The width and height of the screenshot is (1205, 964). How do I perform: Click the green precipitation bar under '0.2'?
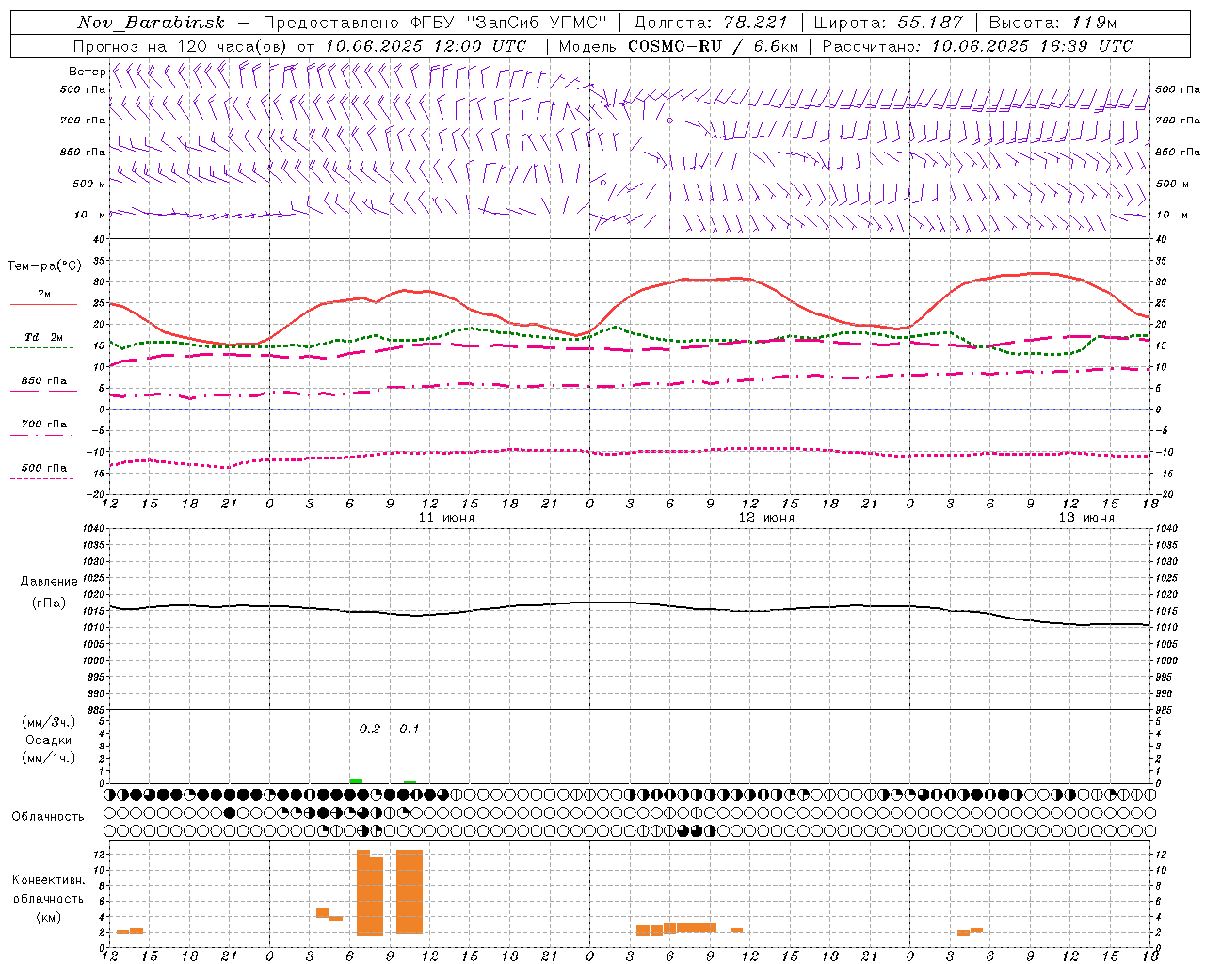(356, 781)
